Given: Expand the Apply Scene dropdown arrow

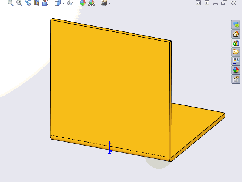Looking at the screenshot, I should pos(97,3).
